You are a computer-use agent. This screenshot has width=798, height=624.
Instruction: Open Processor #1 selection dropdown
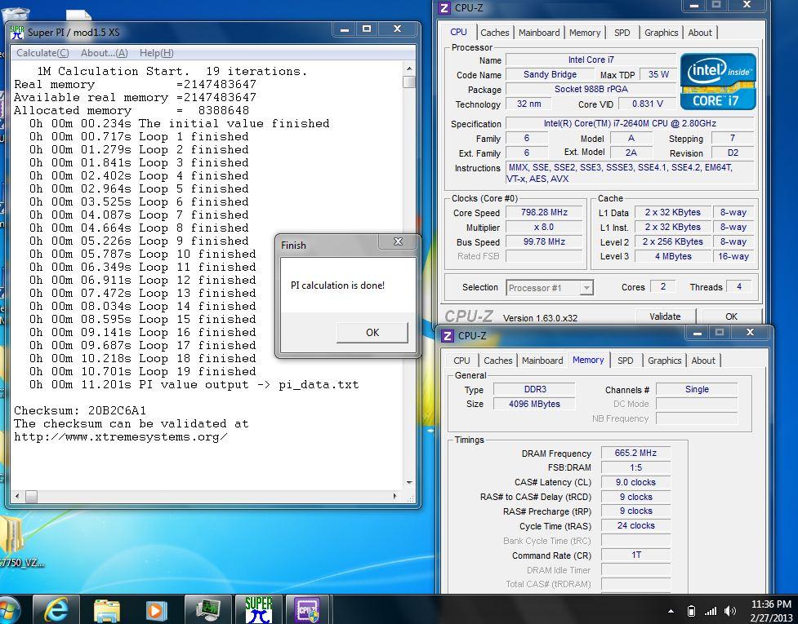[550, 288]
